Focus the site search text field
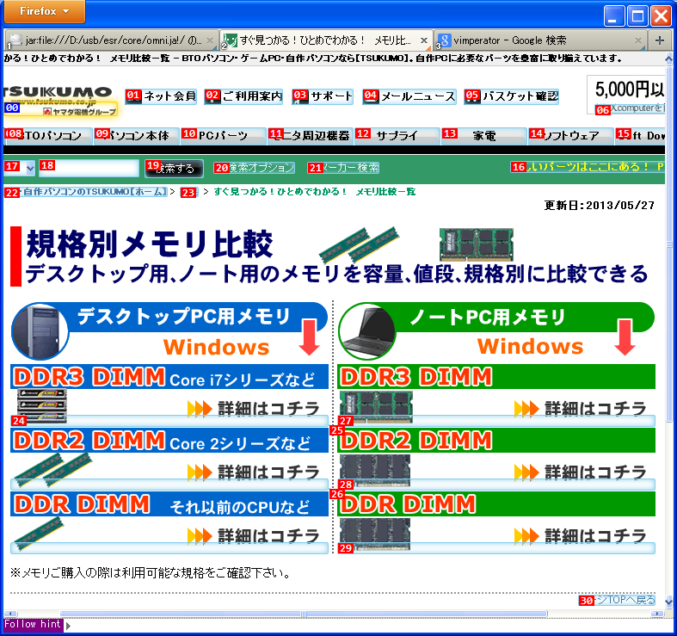The image size is (677, 636). [x=89, y=168]
